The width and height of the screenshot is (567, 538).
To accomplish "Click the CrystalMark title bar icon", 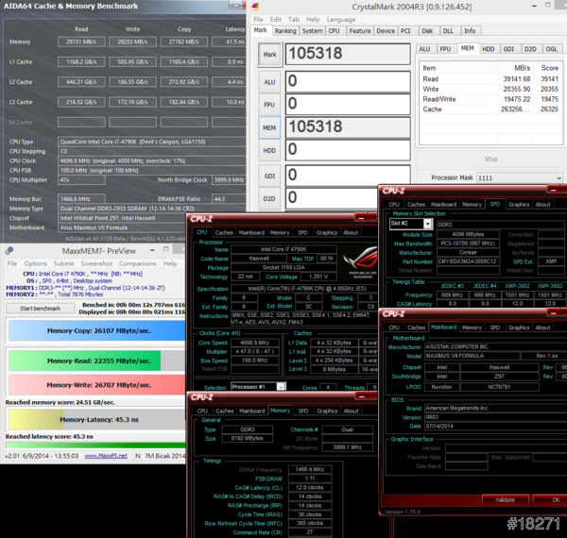I will (255, 6).
